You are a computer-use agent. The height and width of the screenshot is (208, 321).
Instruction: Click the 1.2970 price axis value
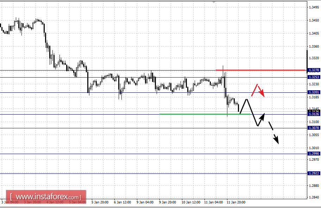click(x=314, y=159)
